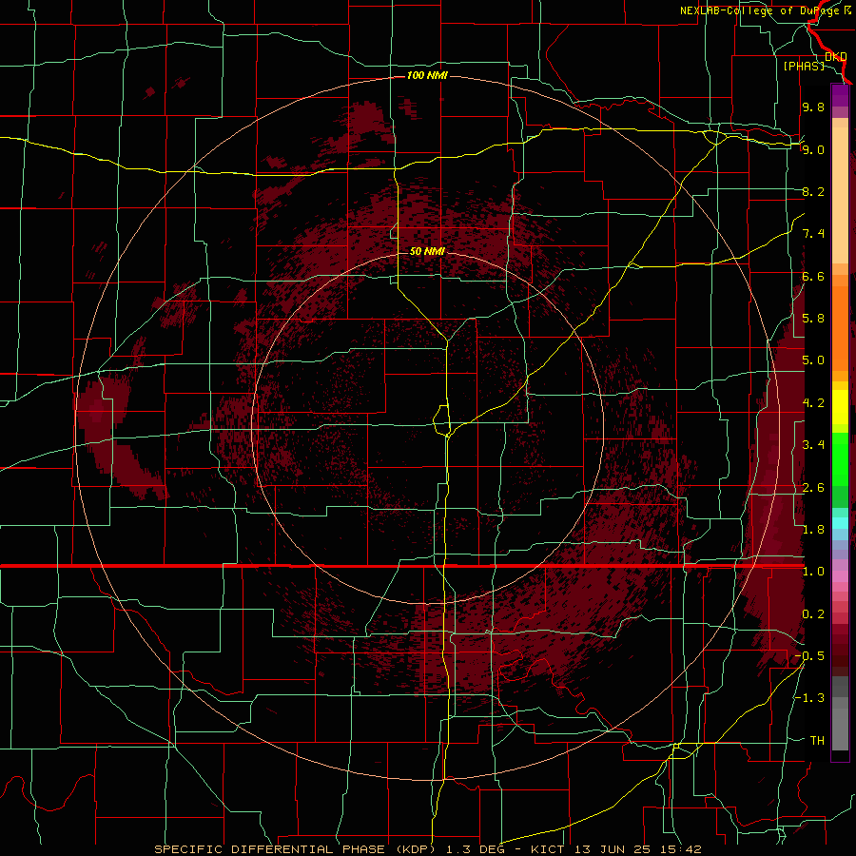Click the 5.8 value on the color scale

(x=813, y=319)
